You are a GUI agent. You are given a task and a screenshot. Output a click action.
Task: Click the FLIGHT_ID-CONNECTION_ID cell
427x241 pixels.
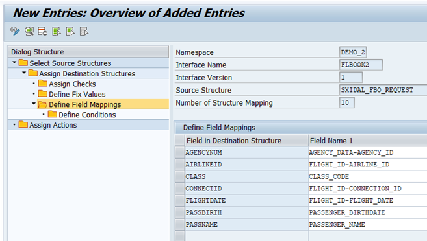[x=368, y=189]
